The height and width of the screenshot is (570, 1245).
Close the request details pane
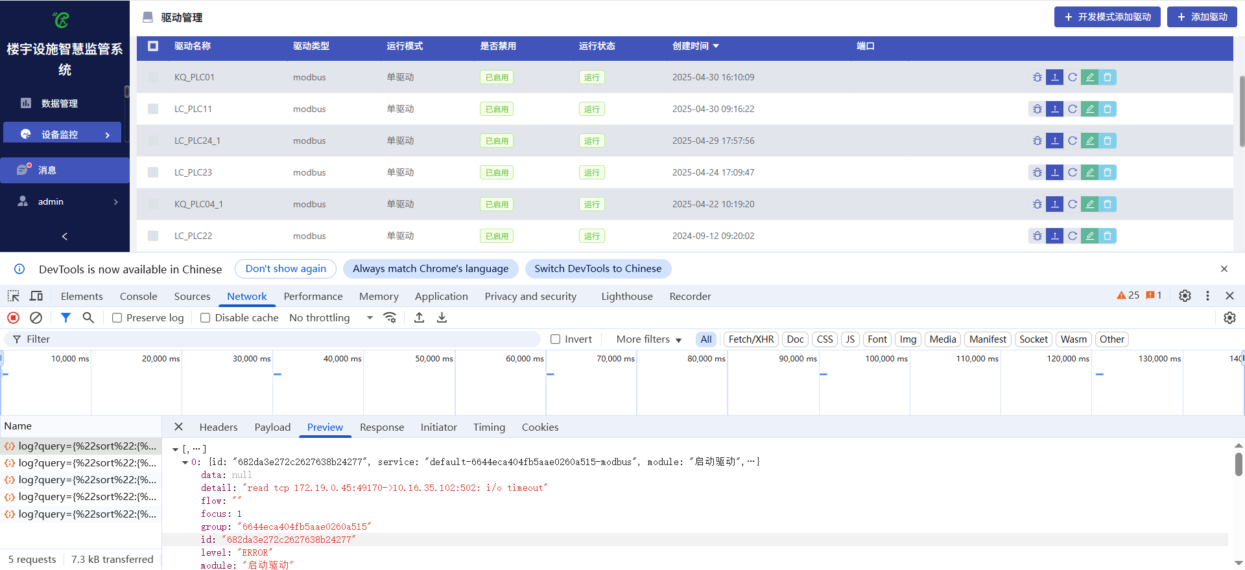(178, 427)
